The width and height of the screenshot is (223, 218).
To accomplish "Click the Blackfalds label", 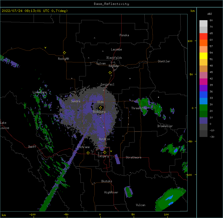I will tap(114, 58).
